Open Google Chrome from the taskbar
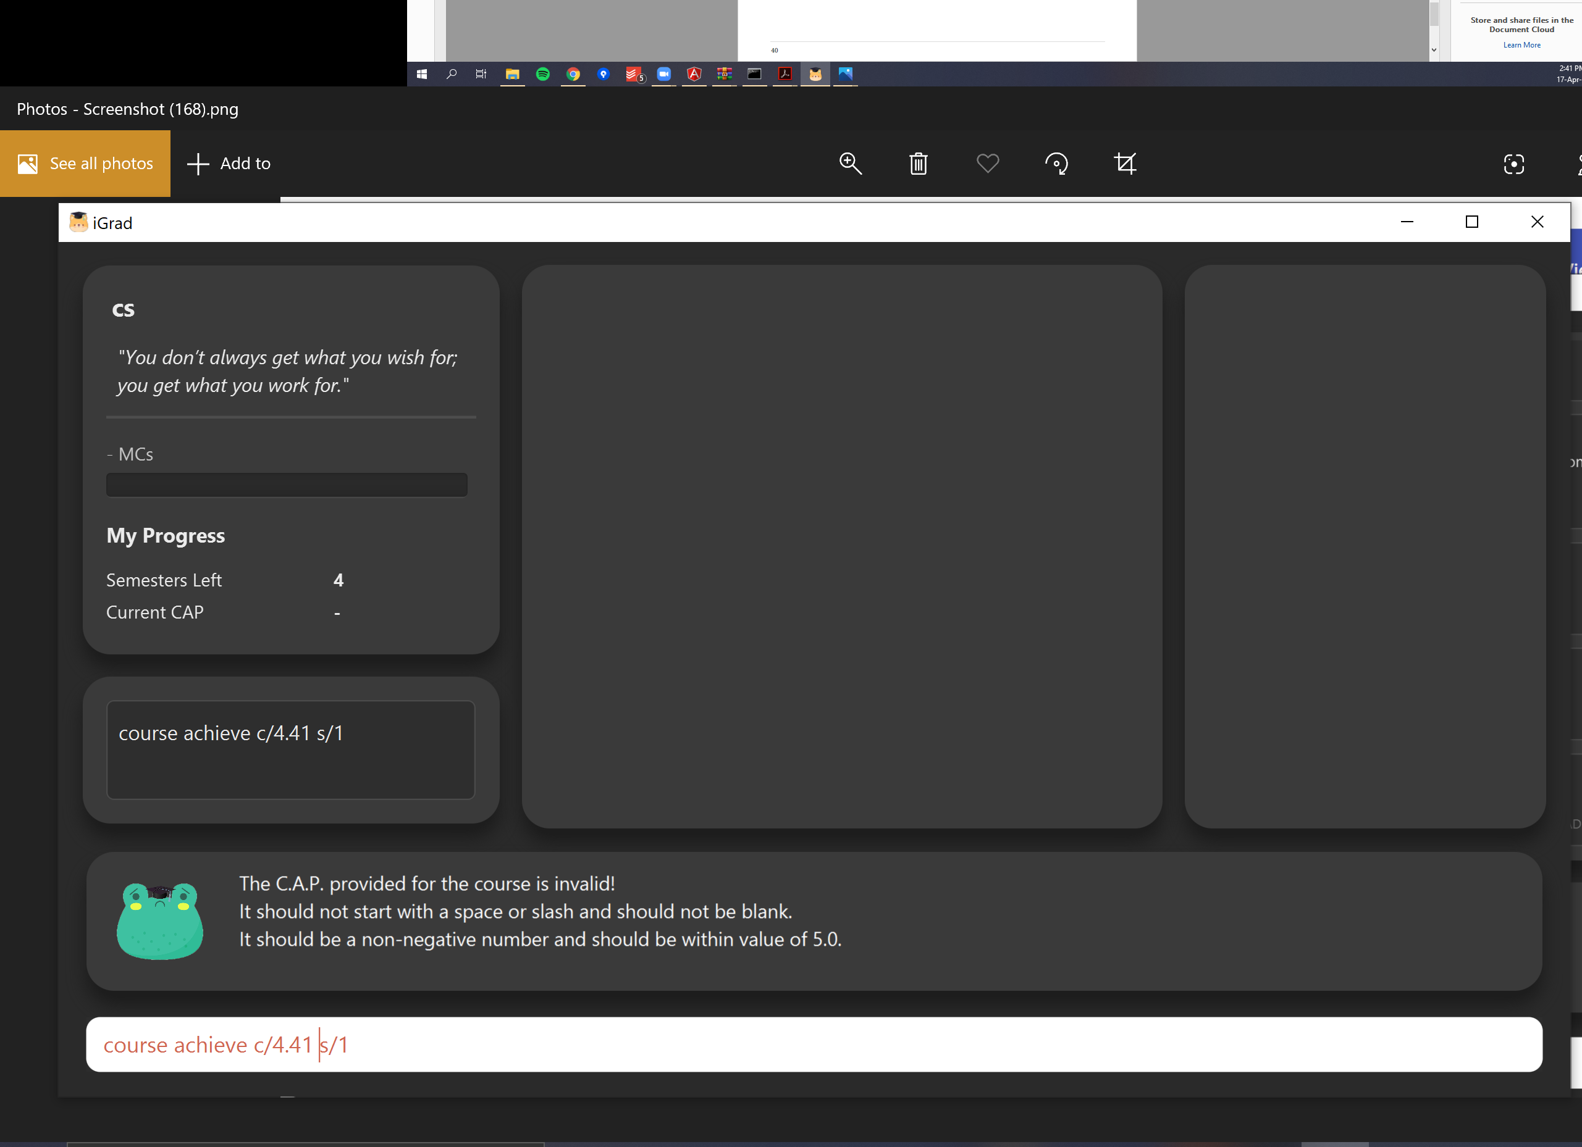Viewport: 1582px width, 1147px height. click(x=573, y=74)
